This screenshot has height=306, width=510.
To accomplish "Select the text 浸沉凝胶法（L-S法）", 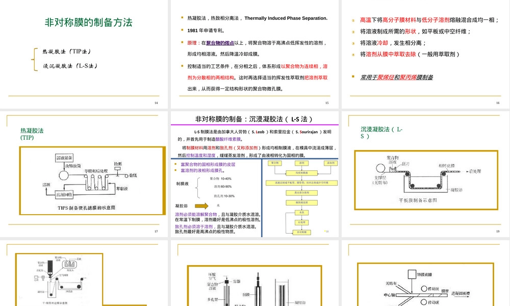I will tap(70, 66).
